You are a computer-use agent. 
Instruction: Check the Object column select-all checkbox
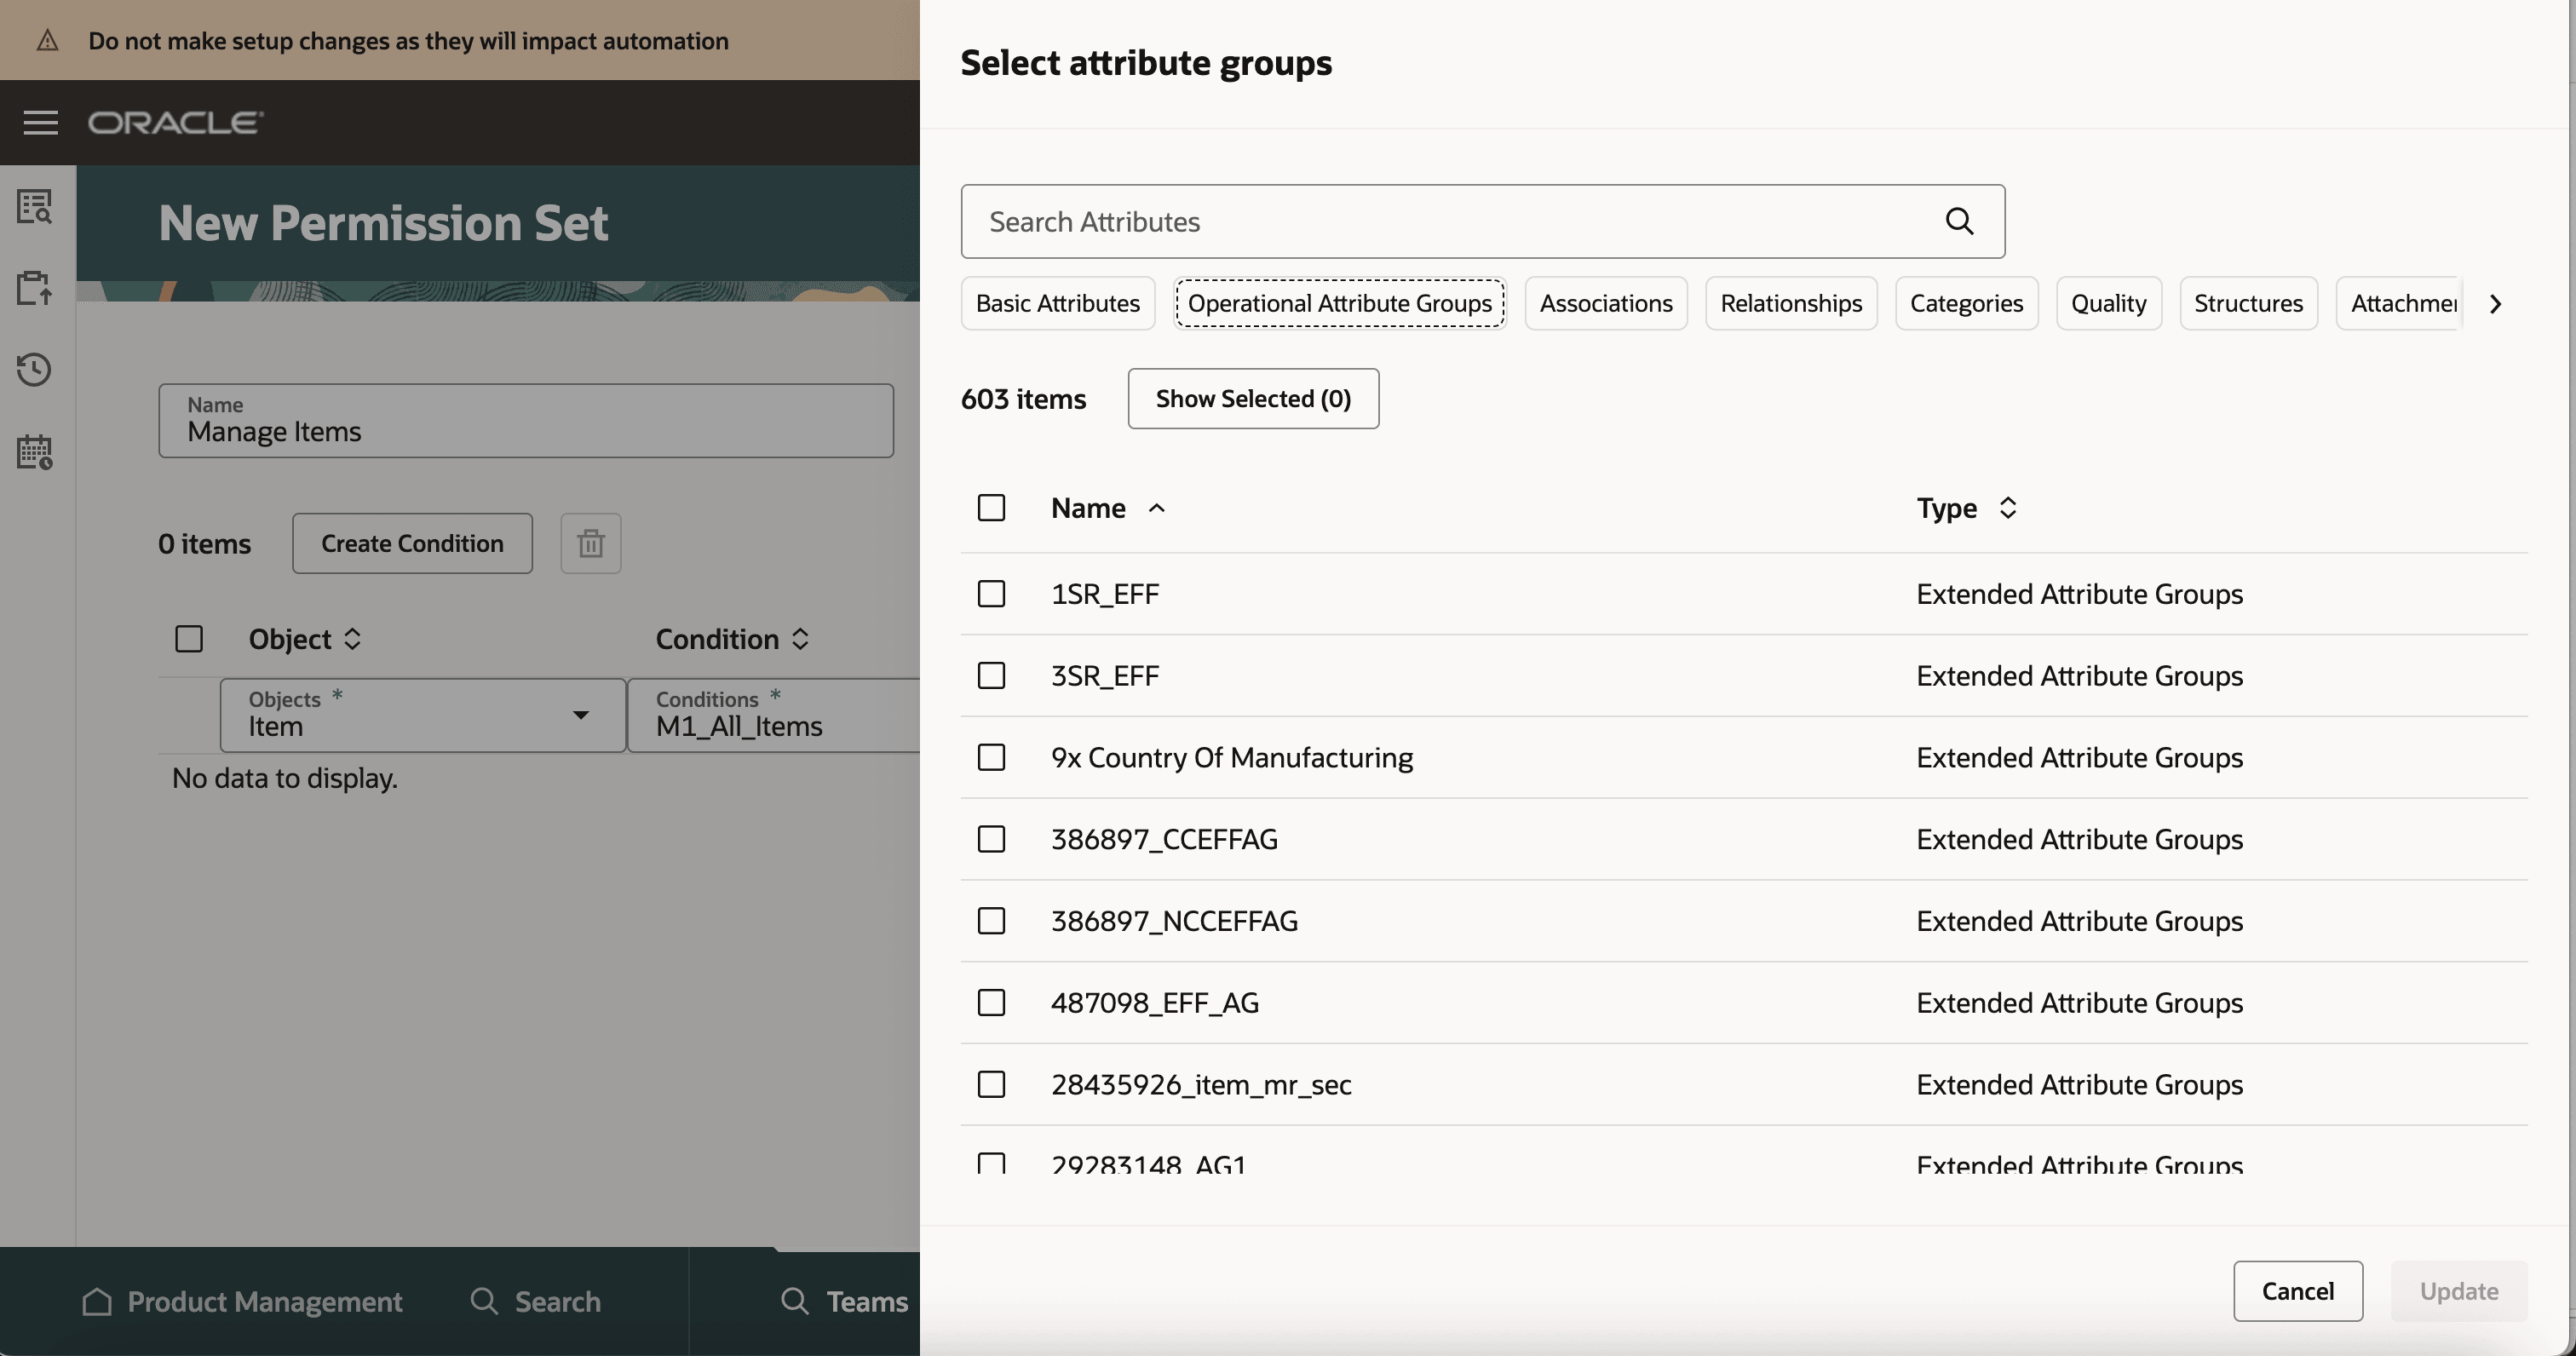[x=189, y=639]
